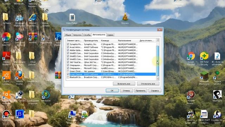Click startup list scrollbar down arrow
The height and width of the screenshot is (127, 225).
tap(157, 79)
